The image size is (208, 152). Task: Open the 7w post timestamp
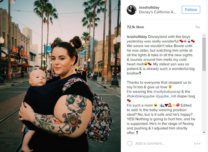coord(198,27)
